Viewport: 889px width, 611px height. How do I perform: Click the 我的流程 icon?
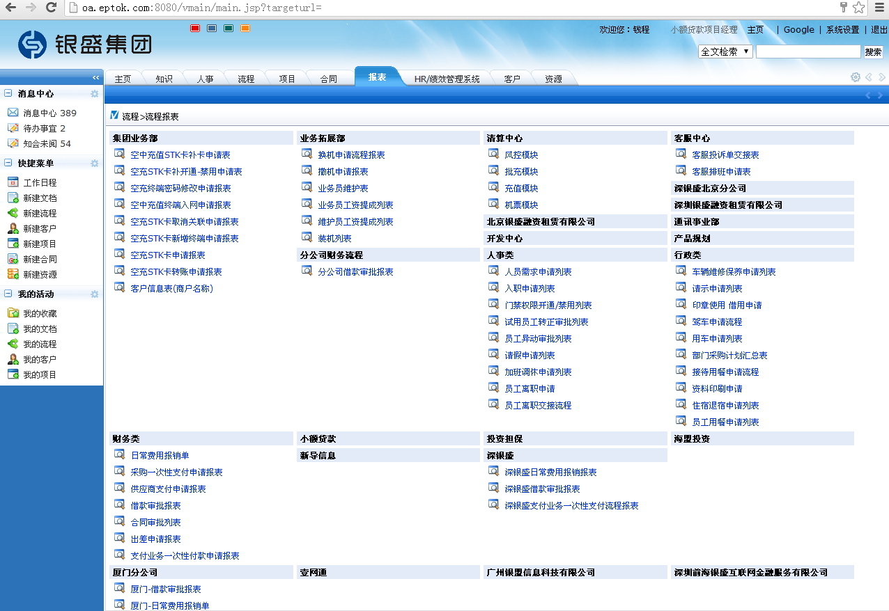pos(13,344)
